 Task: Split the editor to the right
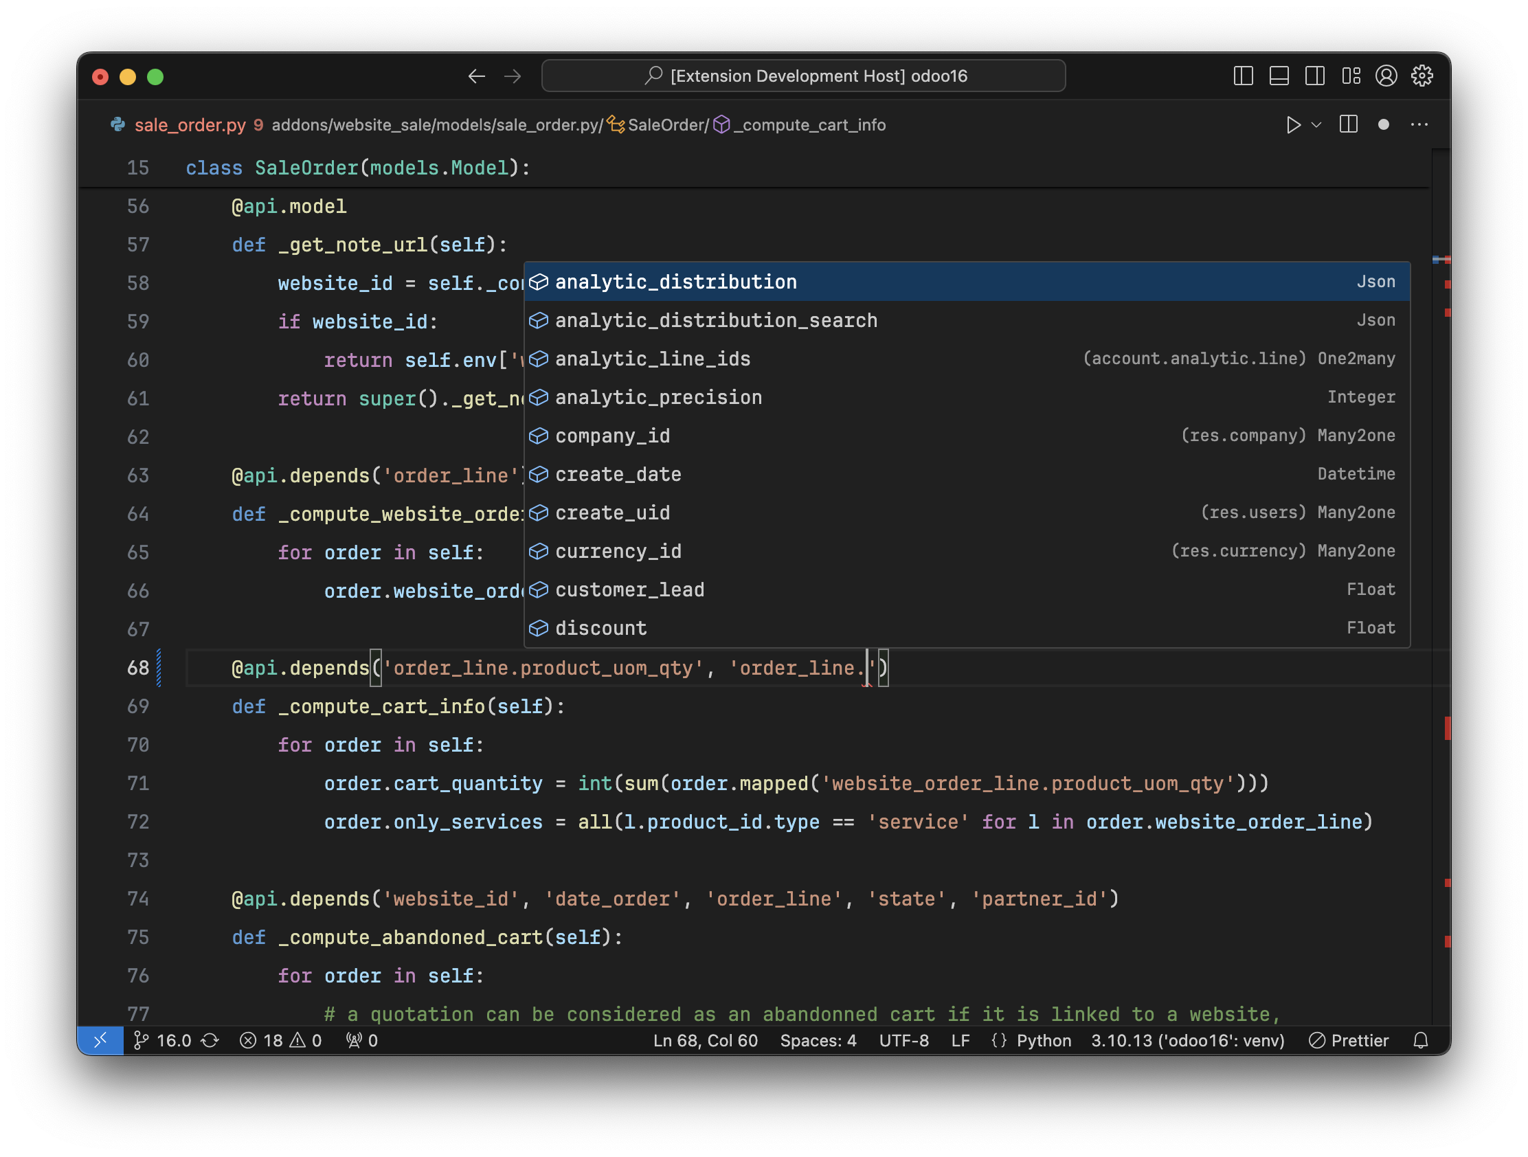pos(1349,125)
